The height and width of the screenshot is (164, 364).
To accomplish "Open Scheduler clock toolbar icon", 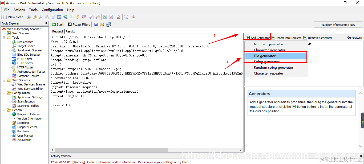I will 126,17.
